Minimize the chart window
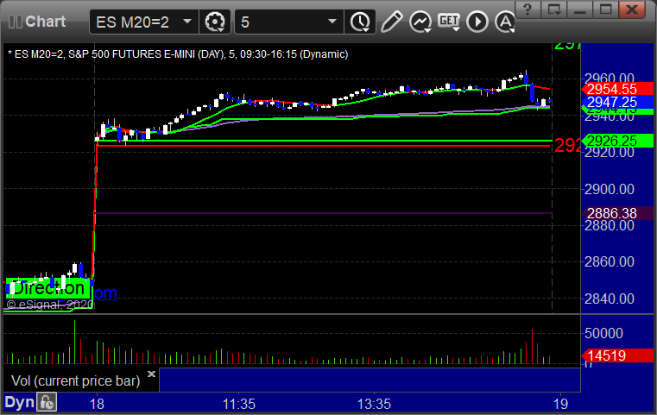 [580, 9]
